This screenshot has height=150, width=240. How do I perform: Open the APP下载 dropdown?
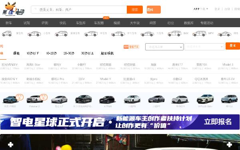pyautogui.click(x=201, y=9)
